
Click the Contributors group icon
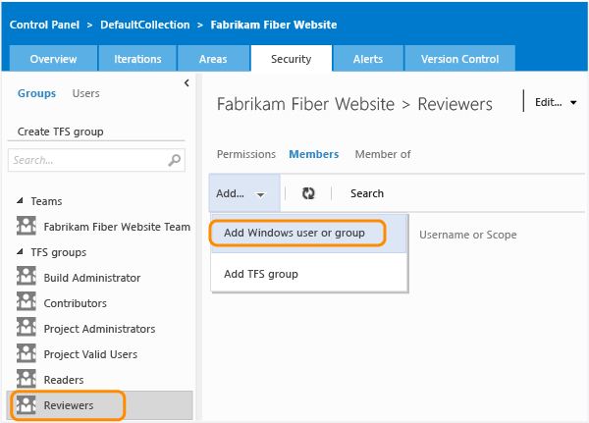pos(27,301)
